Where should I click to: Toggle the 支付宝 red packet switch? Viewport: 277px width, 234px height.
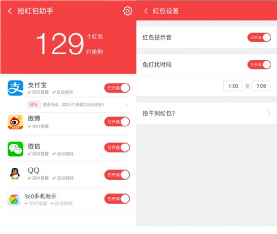pyautogui.click(x=117, y=88)
